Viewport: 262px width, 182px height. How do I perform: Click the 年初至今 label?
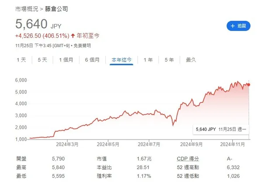[x=88, y=36]
